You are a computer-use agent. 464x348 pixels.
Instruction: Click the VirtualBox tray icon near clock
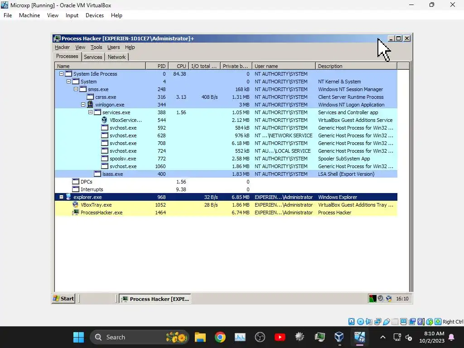coord(389,298)
